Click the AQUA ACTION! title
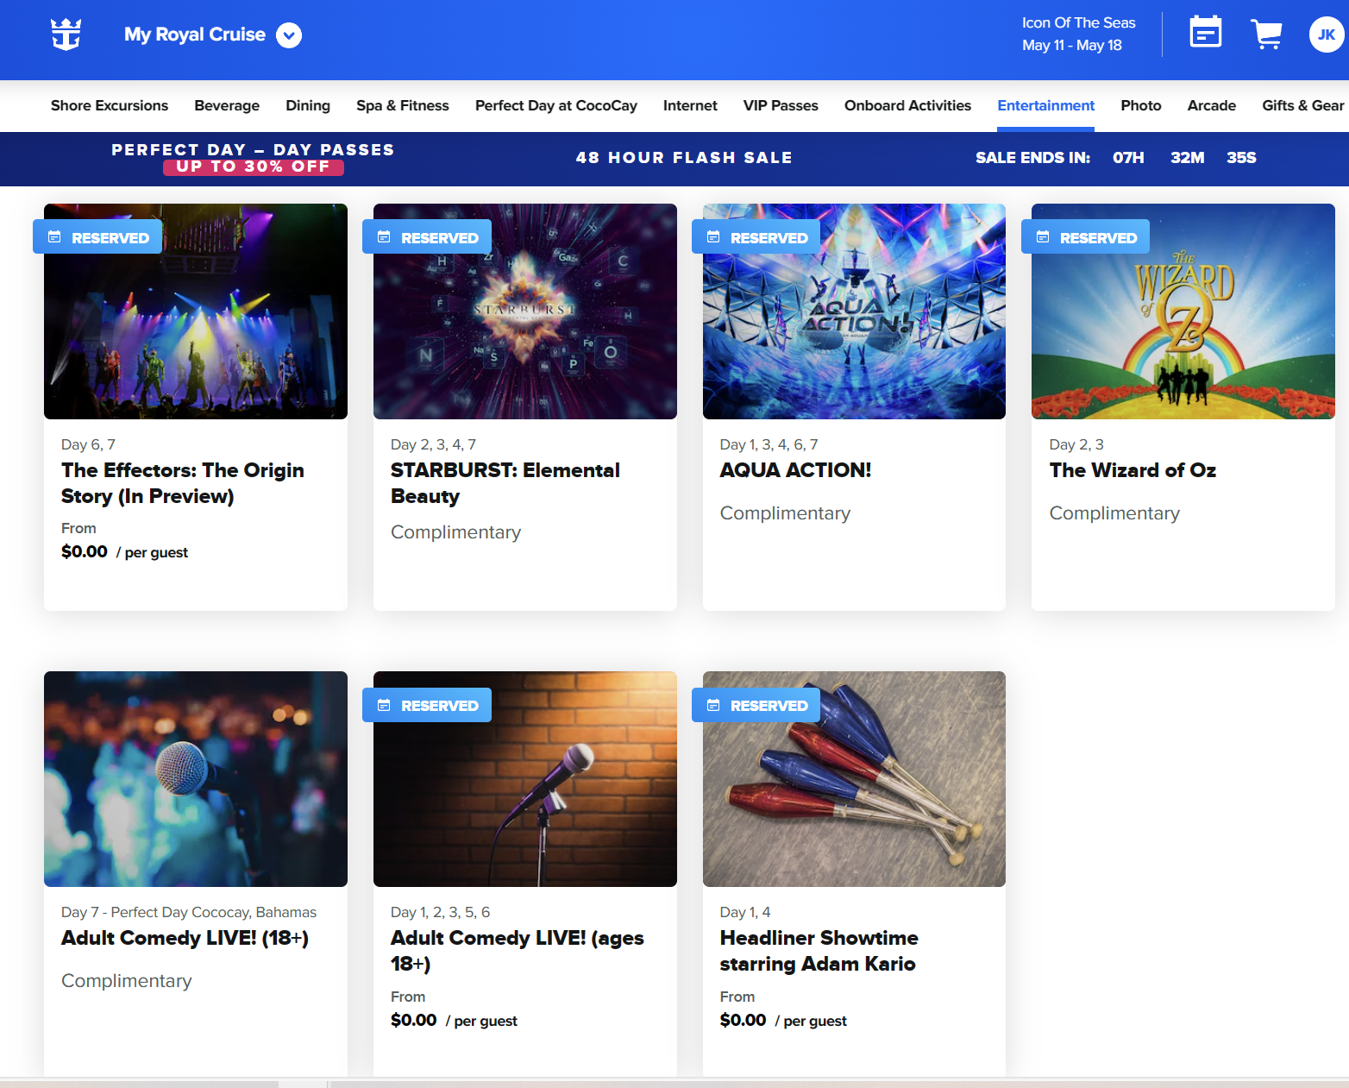The width and height of the screenshot is (1349, 1088). (795, 470)
